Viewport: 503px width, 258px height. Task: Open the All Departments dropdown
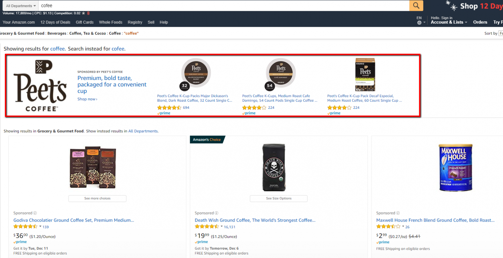20,6
